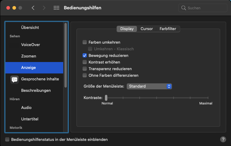Uncheck Bewegung reduzieren
Viewport: 231px width, 146px height.
point(85,56)
